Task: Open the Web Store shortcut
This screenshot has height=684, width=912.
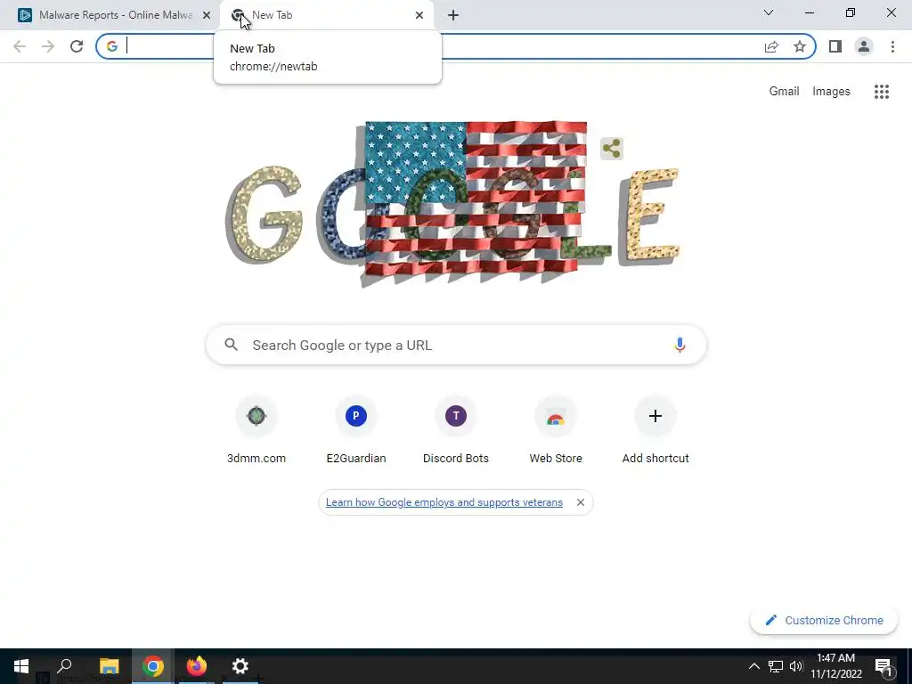Action: [556, 431]
